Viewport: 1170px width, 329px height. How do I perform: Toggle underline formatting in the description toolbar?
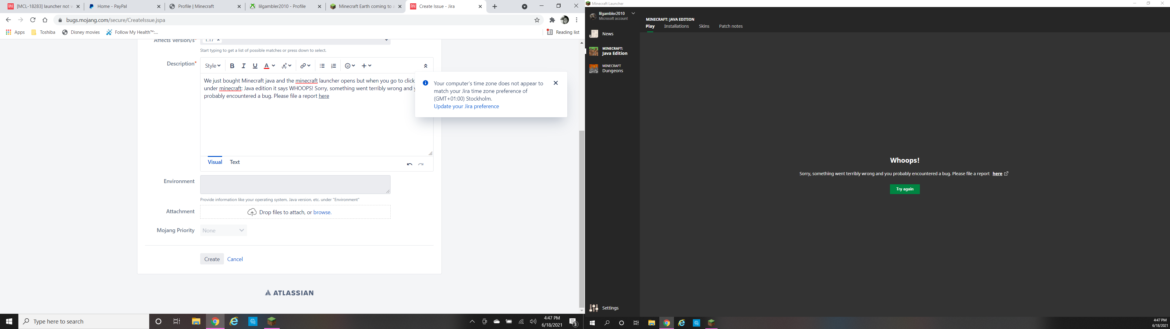255,66
